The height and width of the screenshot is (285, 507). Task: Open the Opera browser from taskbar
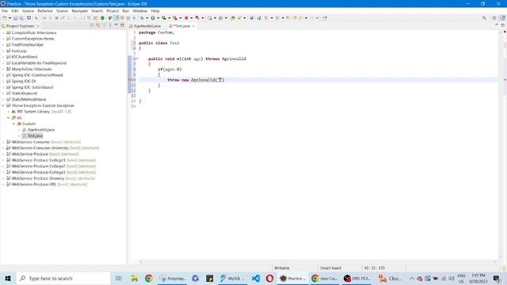tap(269, 278)
